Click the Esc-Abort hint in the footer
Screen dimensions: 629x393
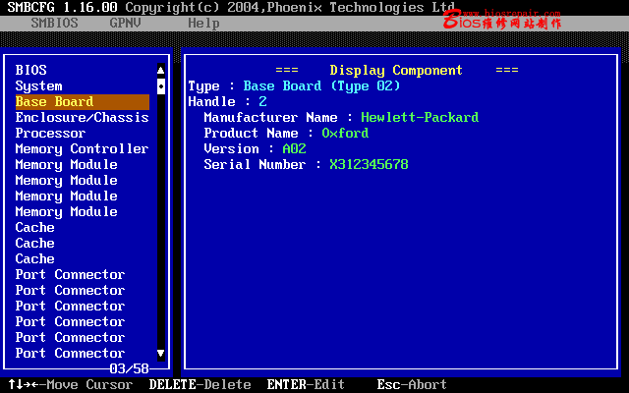click(412, 384)
